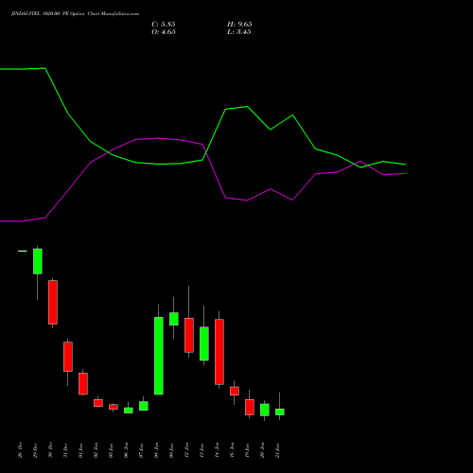
Task: Click the green candle above 13 Jan
Action: [x=204, y=343]
